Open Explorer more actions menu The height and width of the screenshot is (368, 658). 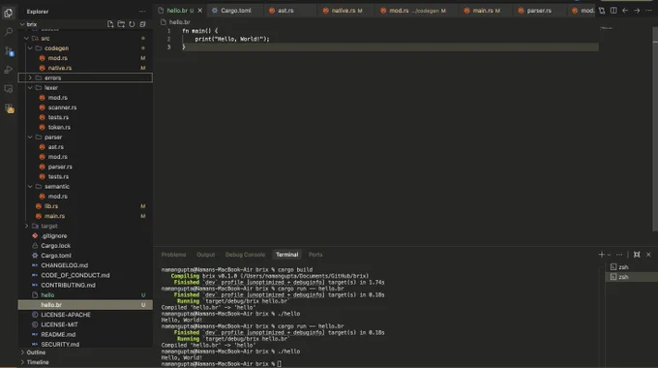coord(142,12)
